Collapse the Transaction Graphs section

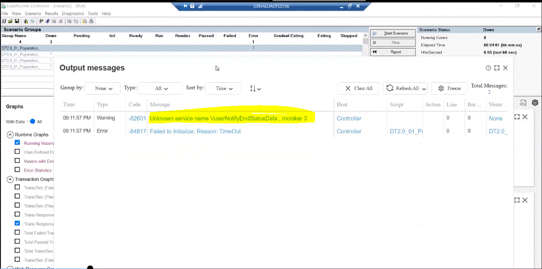10,179
